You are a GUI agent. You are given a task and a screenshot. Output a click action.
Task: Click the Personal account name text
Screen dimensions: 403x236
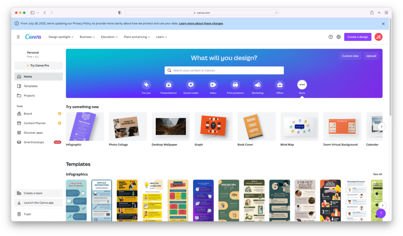tap(33, 52)
